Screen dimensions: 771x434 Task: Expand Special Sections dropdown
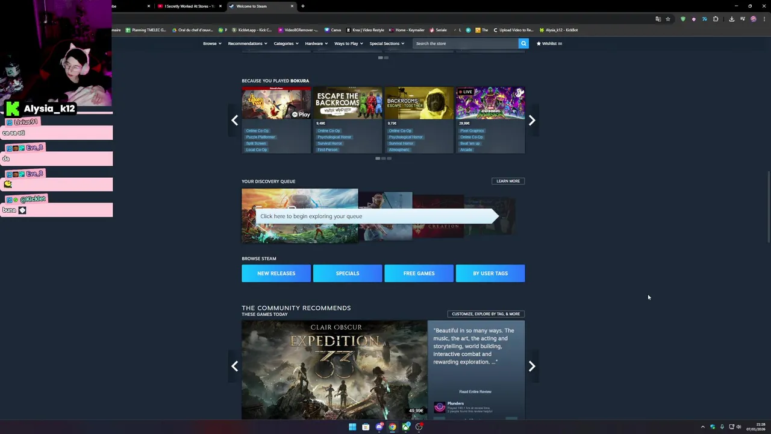(387, 43)
